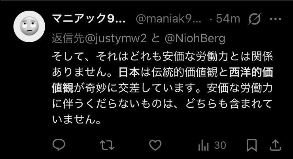Bookmark this tweet
293x159 pixels.
coord(252,145)
